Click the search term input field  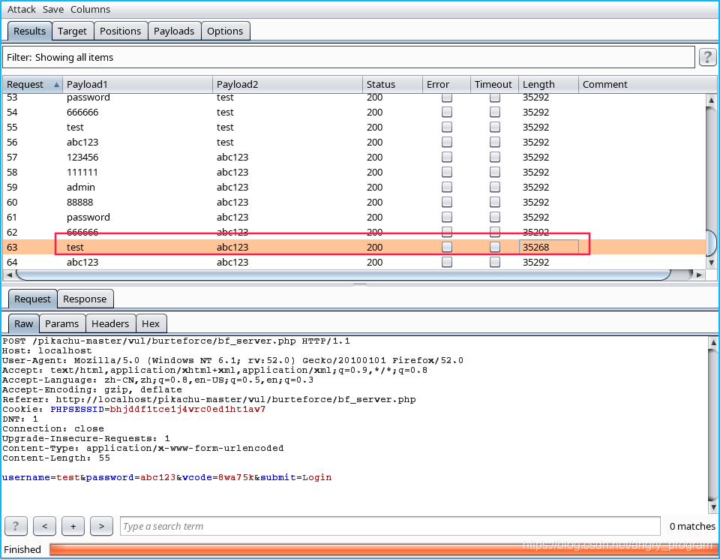390,527
